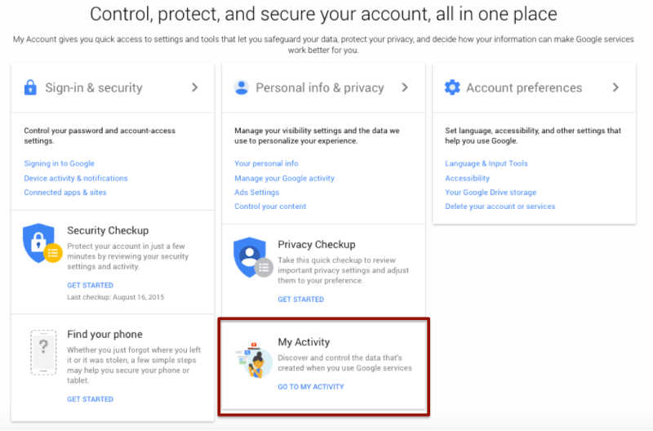
Task: Open Manage your Google activity link
Action: point(284,178)
